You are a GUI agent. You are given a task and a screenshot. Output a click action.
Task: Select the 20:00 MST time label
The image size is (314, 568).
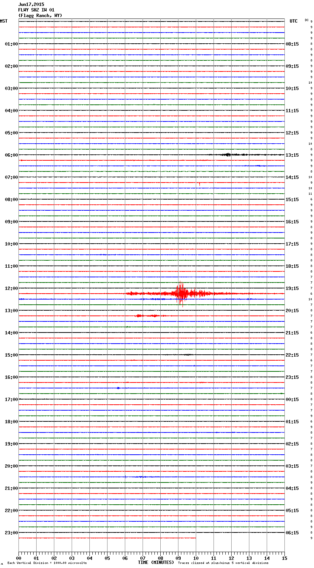[x=11, y=466]
